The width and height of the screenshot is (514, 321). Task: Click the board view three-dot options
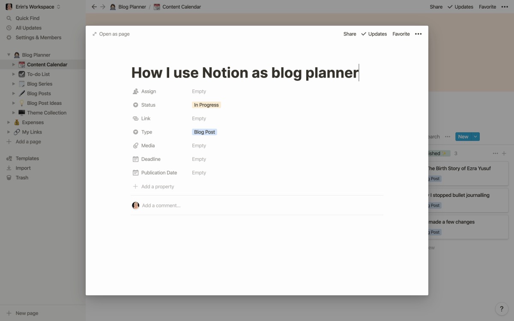[x=448, y=137]
